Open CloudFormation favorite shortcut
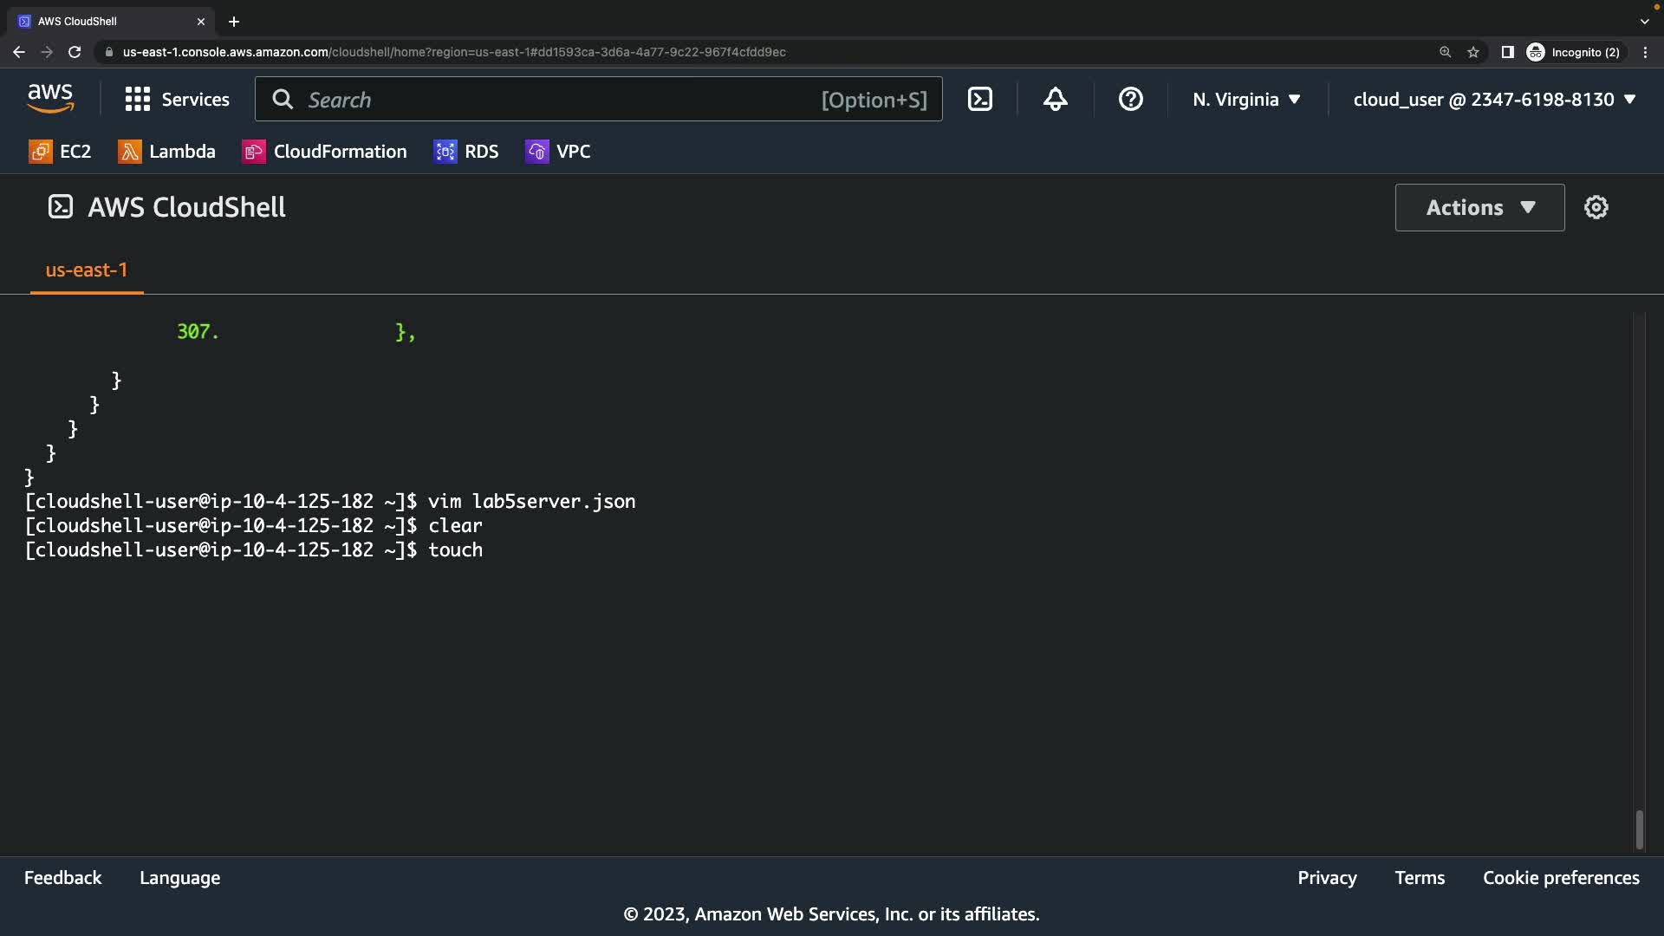Screen dimensions: 1664x936 tap(324, 152)
